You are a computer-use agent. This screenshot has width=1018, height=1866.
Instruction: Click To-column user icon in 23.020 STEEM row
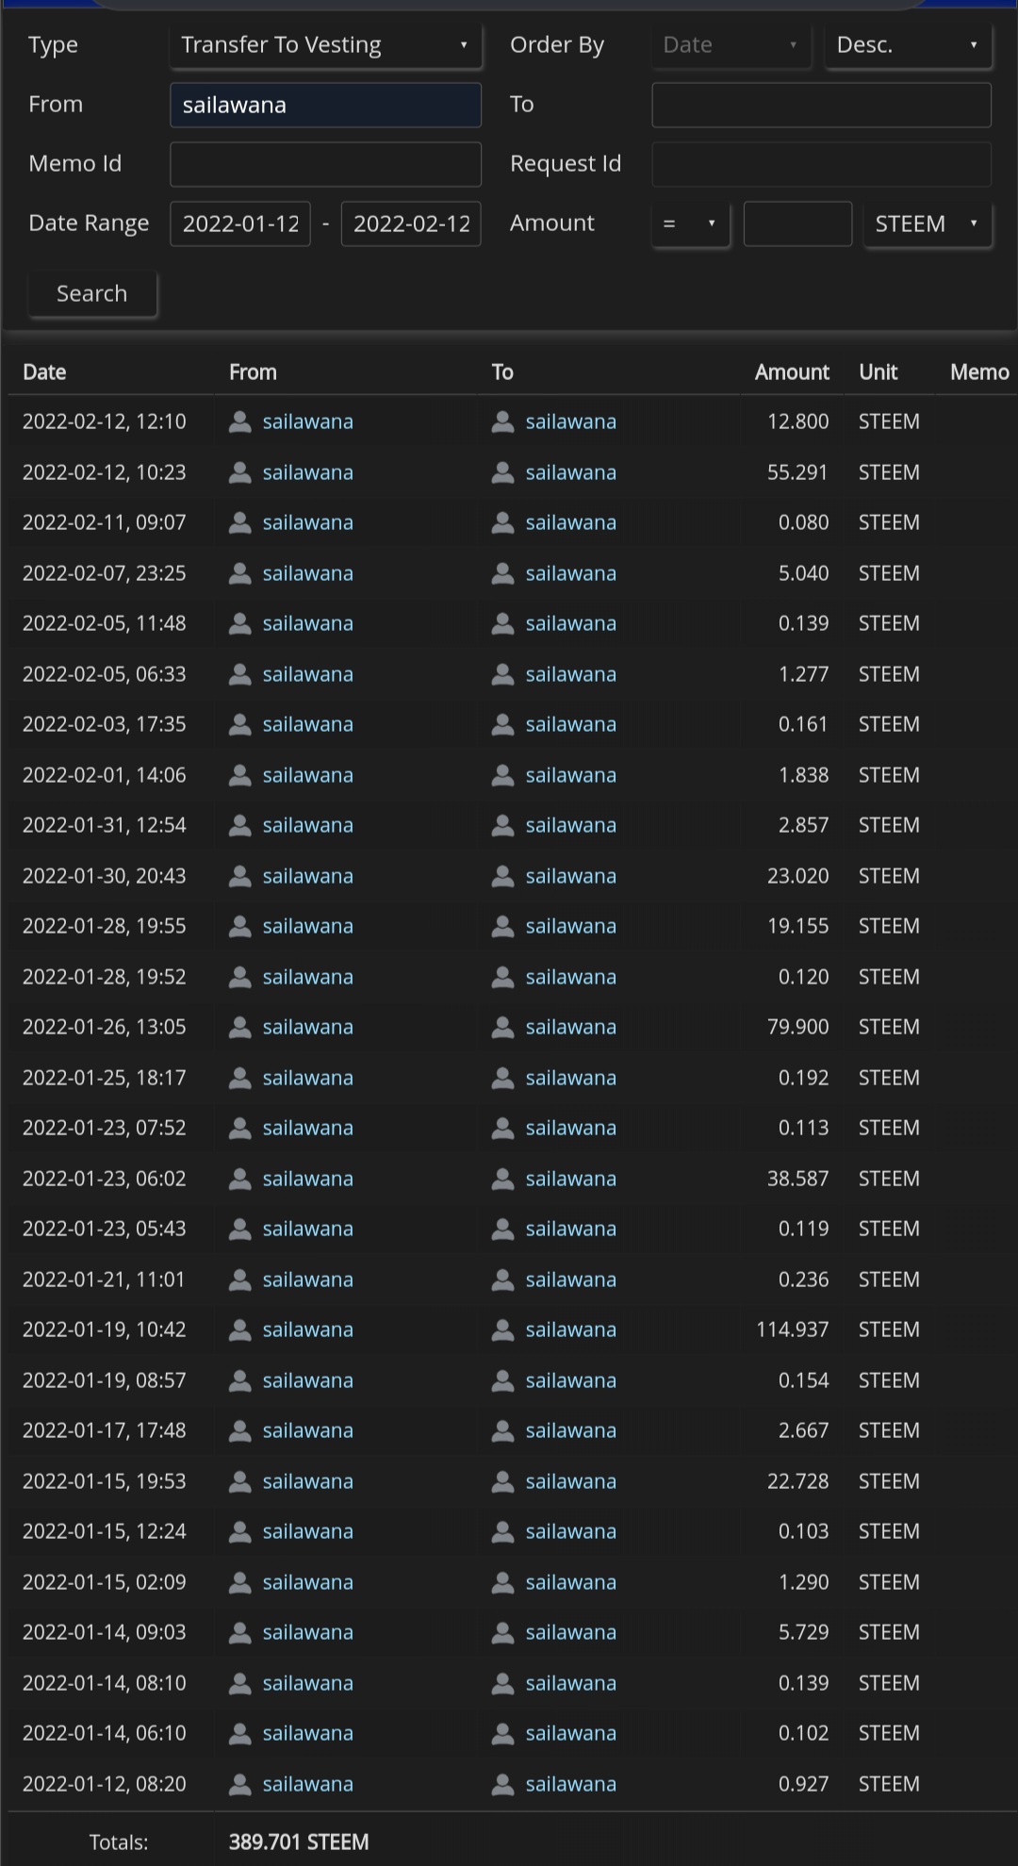pos(502,876)
